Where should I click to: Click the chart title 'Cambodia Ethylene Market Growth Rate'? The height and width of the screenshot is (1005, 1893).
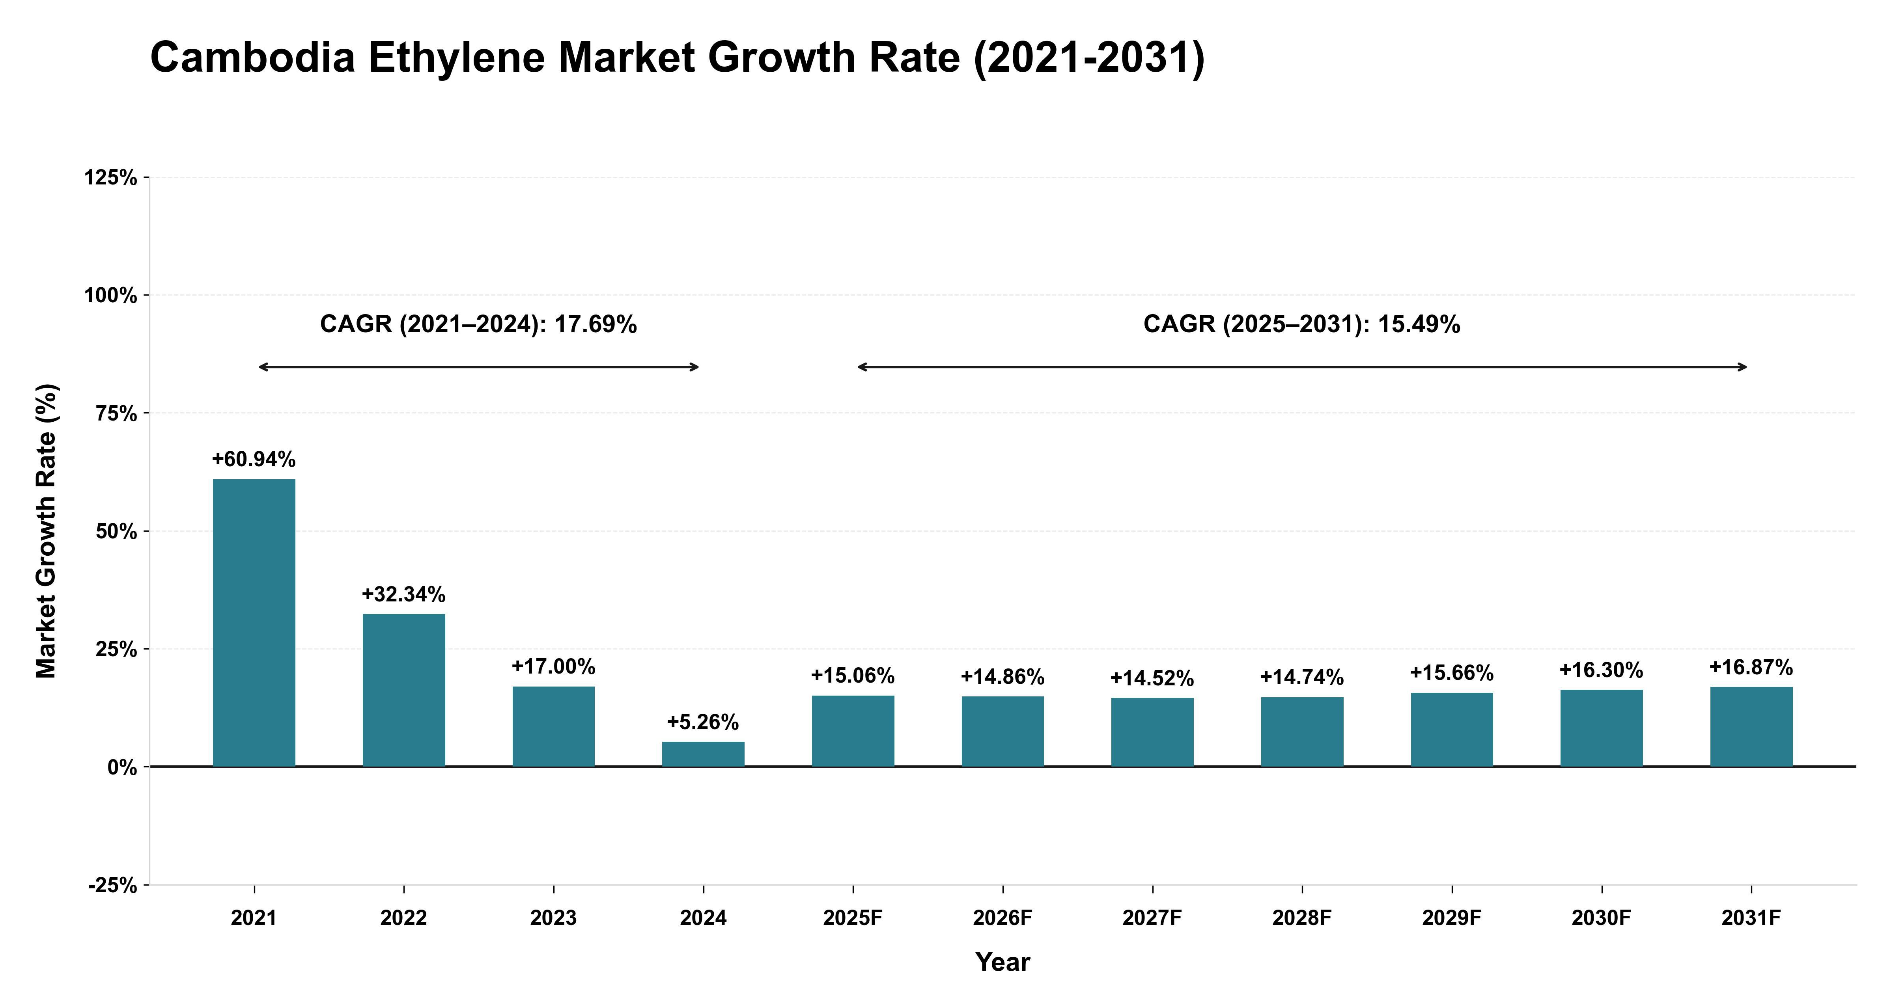[677, 57]
